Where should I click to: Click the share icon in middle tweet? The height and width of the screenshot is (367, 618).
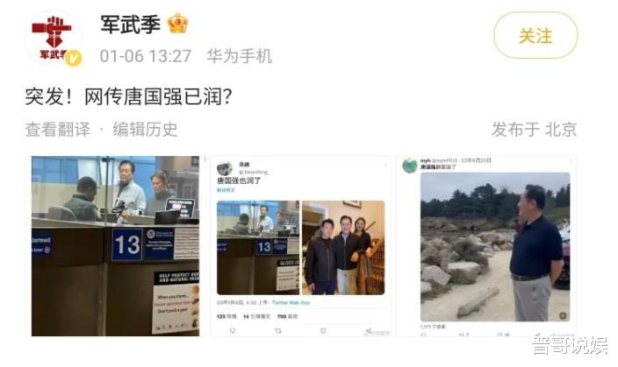click(368, 331)
